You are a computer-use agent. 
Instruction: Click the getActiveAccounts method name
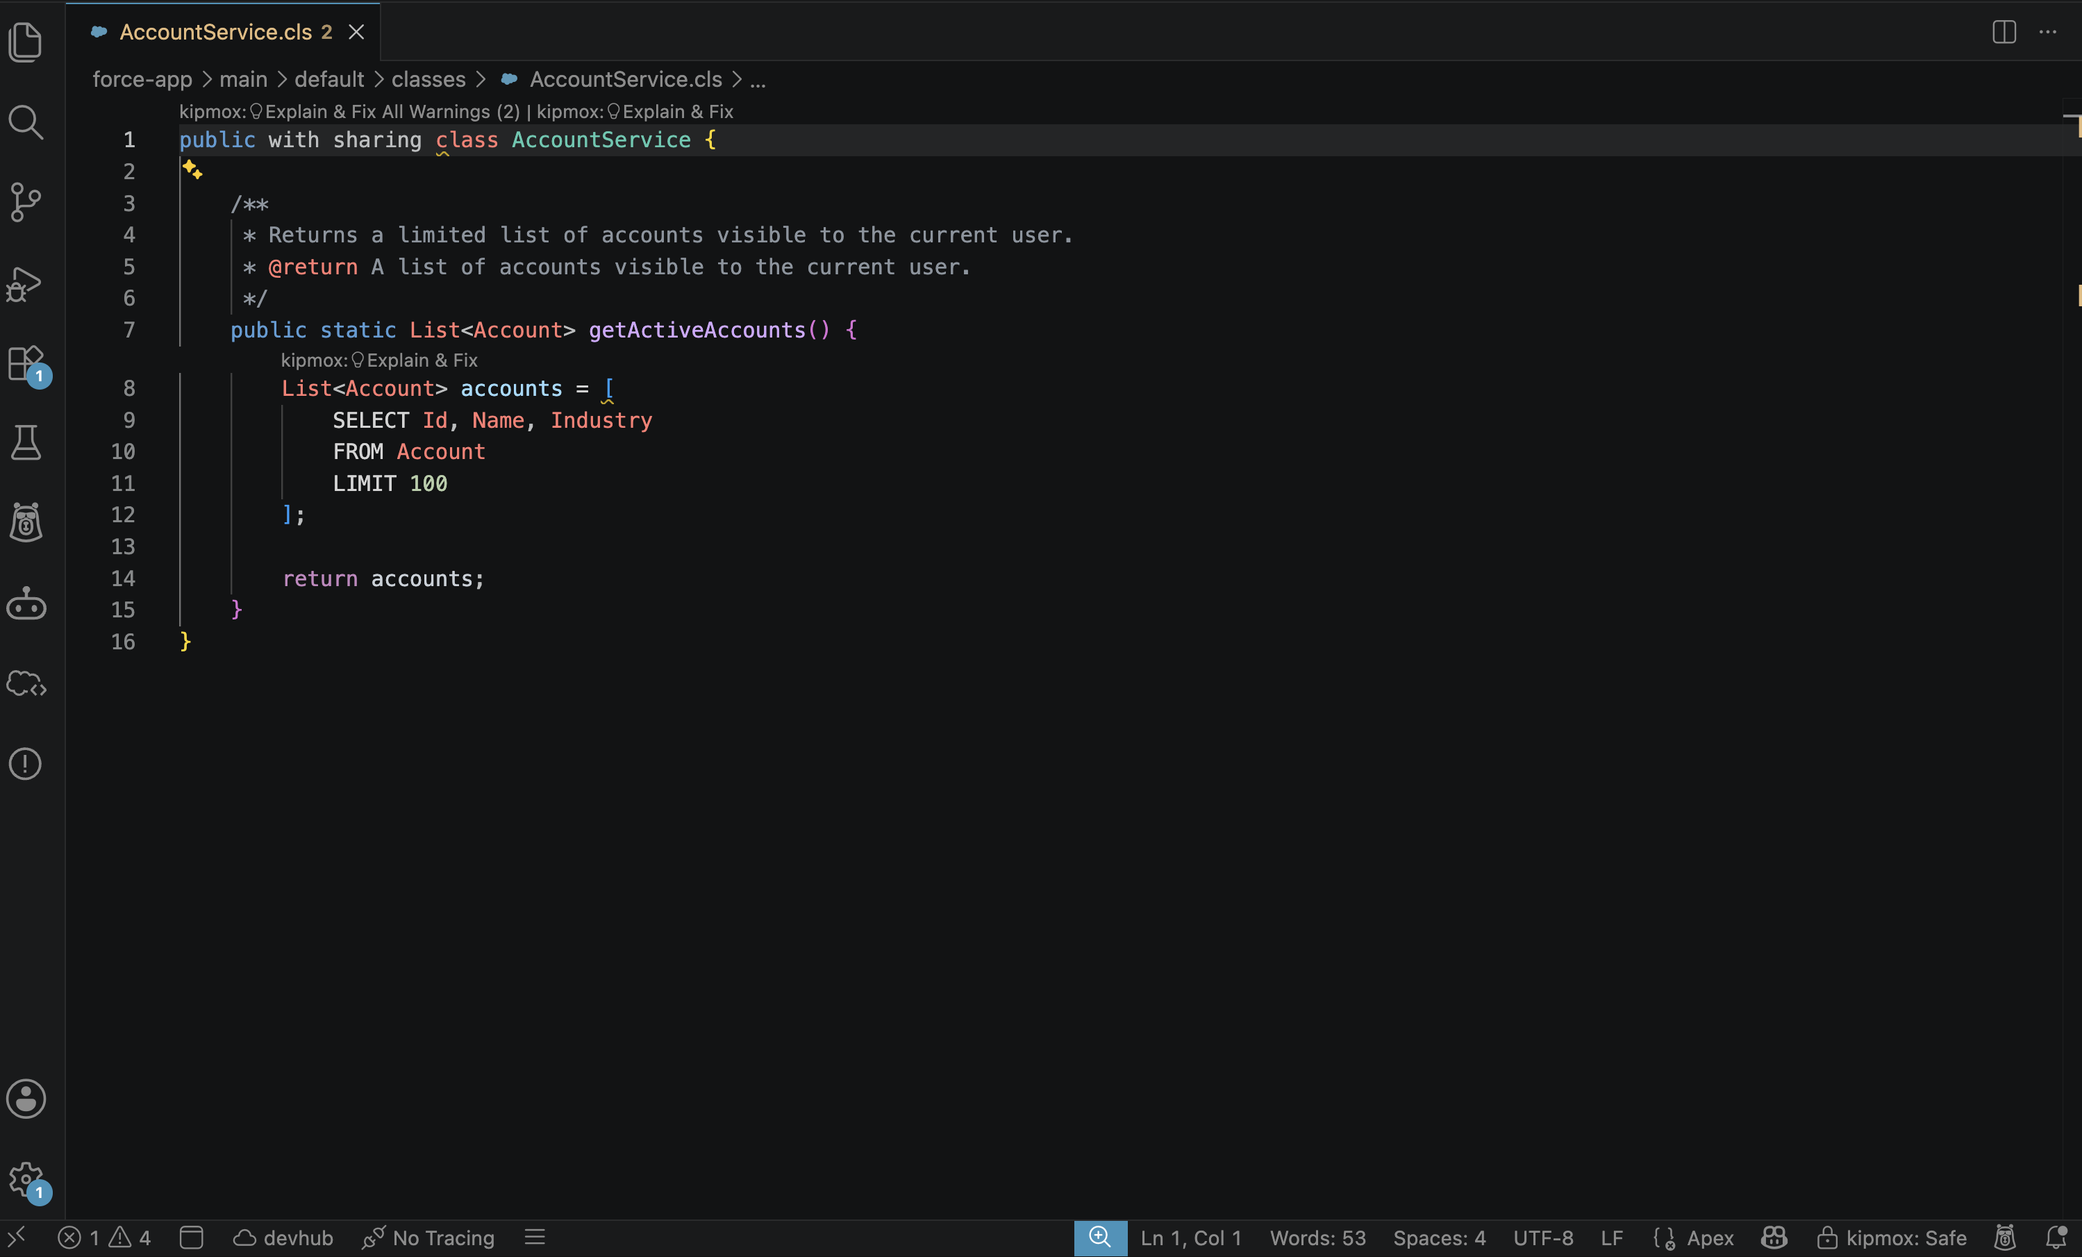[697, 331]
